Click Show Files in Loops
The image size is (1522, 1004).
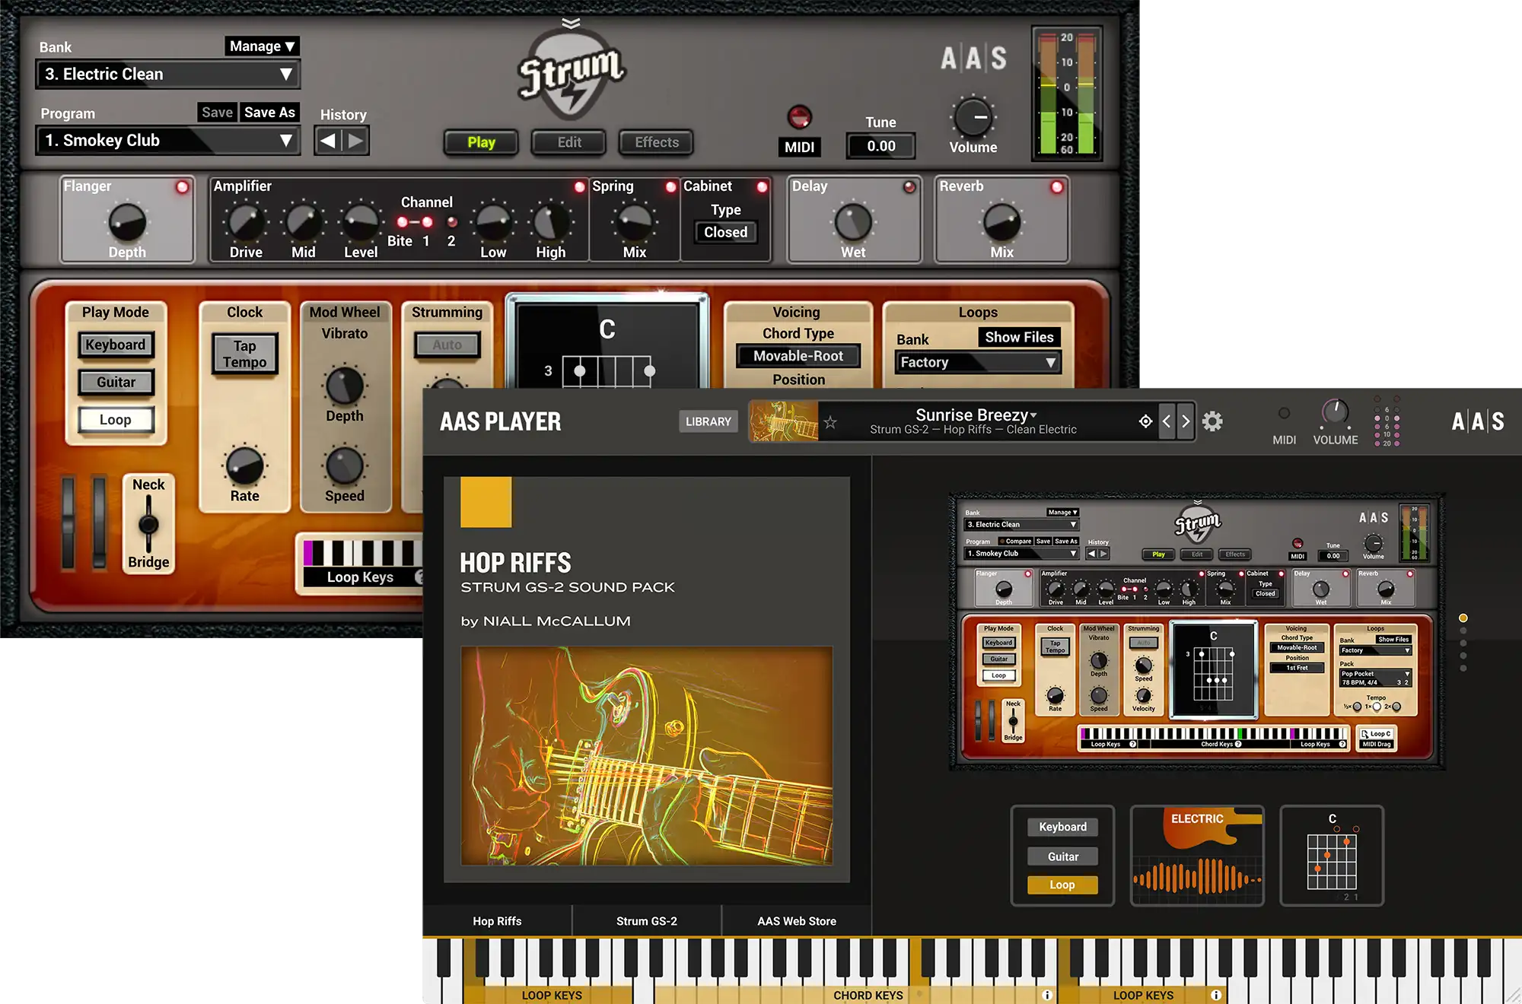tap(1019, 337)
